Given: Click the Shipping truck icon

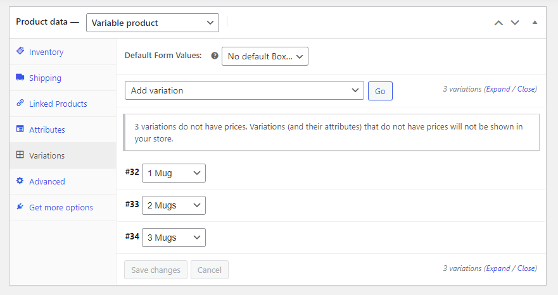Looking at the screenshot, I should pyautogui.click(x=20, y=78).
